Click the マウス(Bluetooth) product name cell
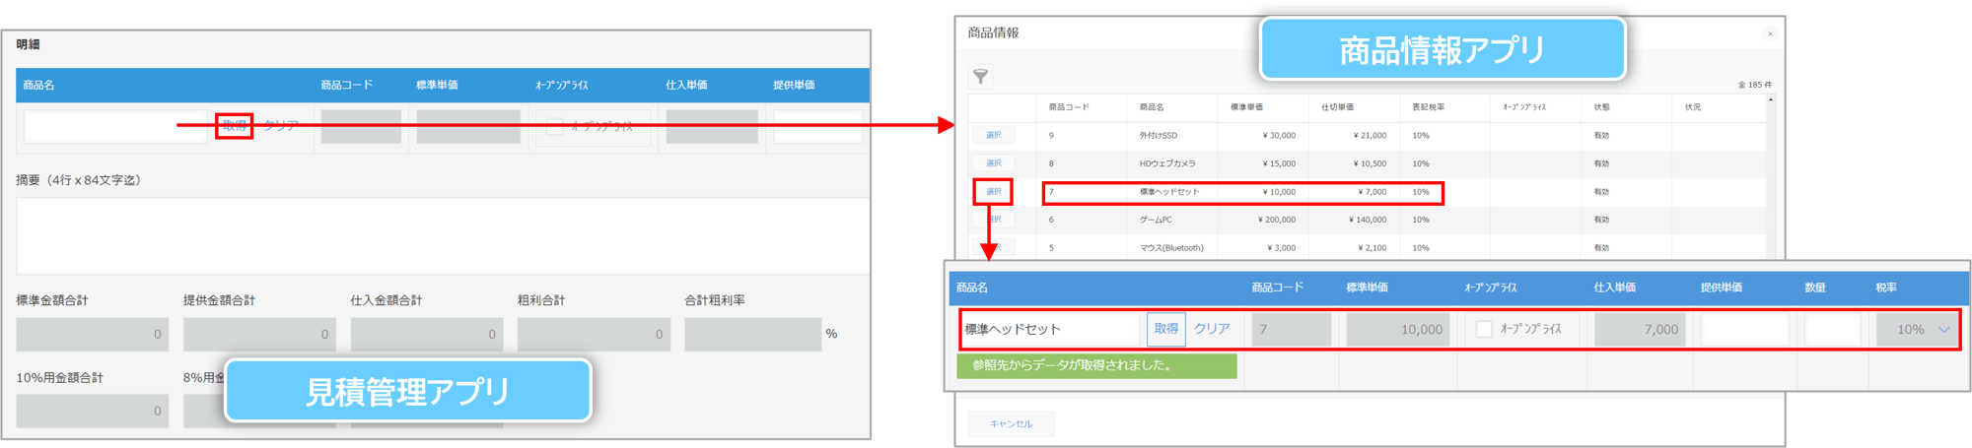Viewport: 1972px width, 448px height. click(x=1171, y=248)
